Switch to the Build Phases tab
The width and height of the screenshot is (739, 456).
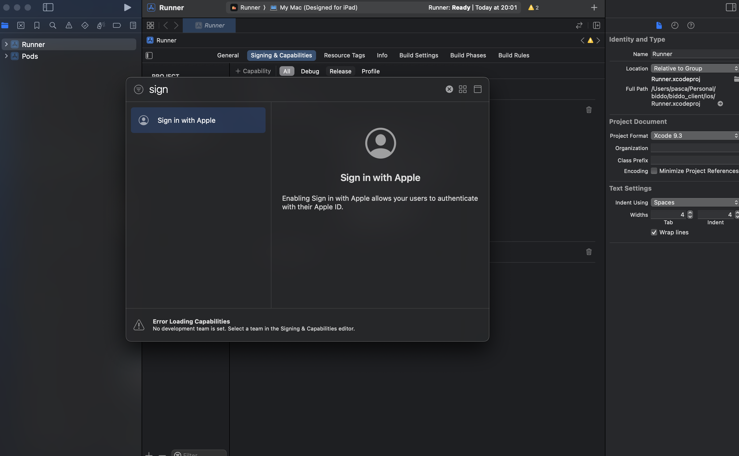coord(468,56)
